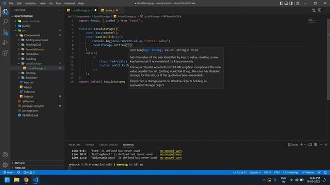Open the File menu

[x=11, y=4]
